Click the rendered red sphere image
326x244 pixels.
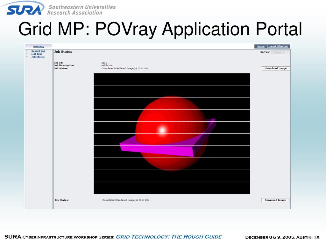(x=172, y=133)
